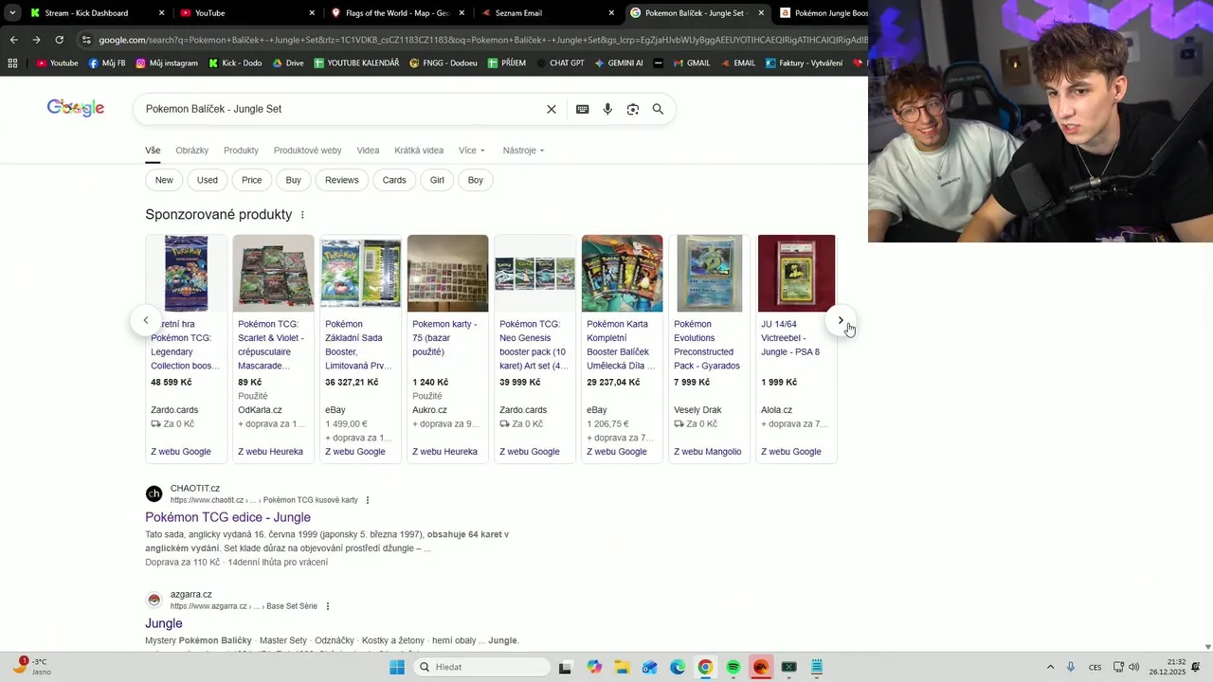Screen dimensions: 1213x682
Task: Open Microsoft Edge from the taskbar
Action: pyautogui.click(x=678, y=667)
